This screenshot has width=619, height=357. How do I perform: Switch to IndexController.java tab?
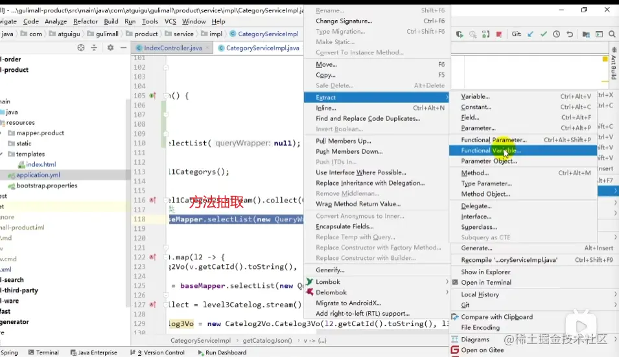(173, 48)
